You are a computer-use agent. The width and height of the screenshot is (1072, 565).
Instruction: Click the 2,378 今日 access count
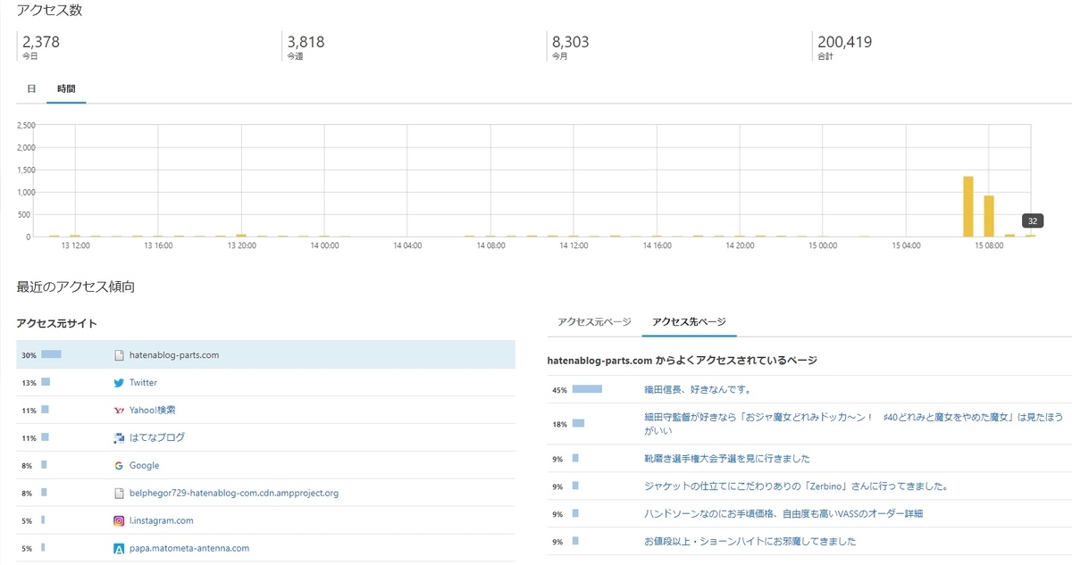click(x=41, y=42)
